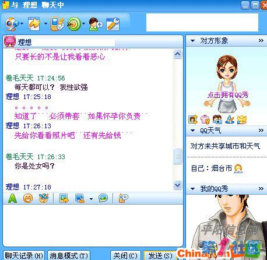Screen dimensions: 267x260
Task: Collapse the QQ天气 panel section
Action: 192,131
